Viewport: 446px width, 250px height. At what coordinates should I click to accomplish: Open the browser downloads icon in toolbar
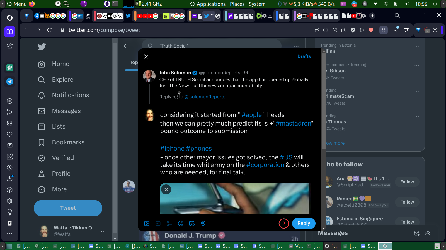coord(395,29)
